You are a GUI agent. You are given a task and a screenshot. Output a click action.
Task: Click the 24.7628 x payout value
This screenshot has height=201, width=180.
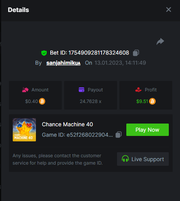coord(90,101)
